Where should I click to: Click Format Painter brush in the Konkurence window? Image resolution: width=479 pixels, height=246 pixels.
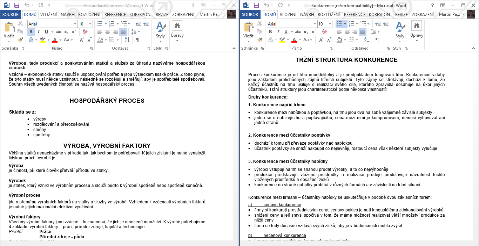260,40
